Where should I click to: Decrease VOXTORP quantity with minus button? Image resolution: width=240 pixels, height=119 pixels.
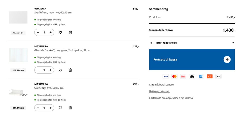pyautogui.click(x=38, y=32)
